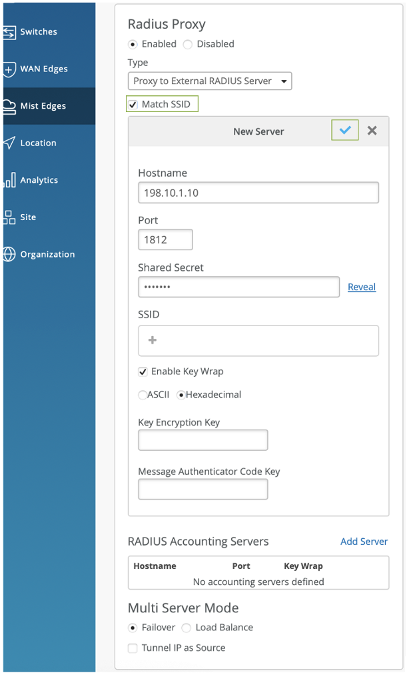Click the Location arrow icon
Viewport: 409px width, 675px height.
tap(9, 143)
